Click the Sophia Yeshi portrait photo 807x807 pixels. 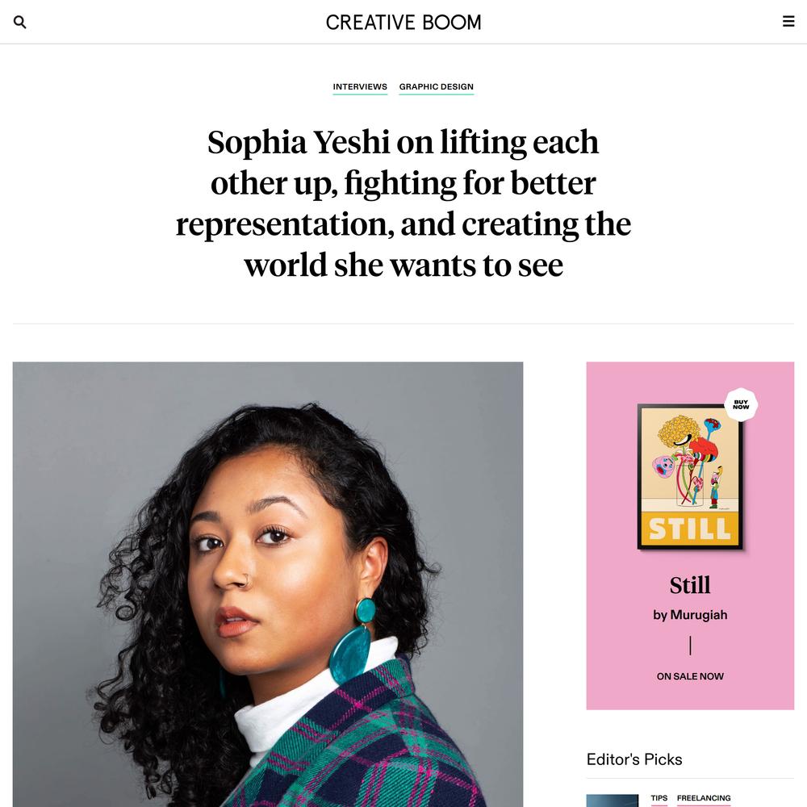268,584
